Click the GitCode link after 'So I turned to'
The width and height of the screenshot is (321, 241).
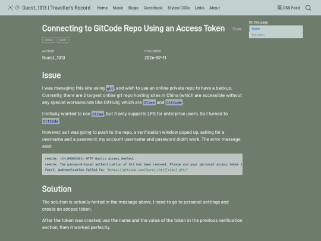51,121
